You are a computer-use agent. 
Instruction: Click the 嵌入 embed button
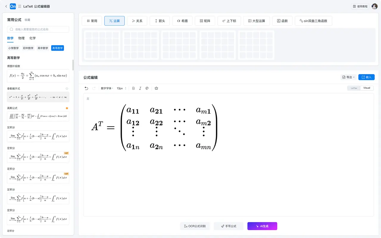point(366,77)
